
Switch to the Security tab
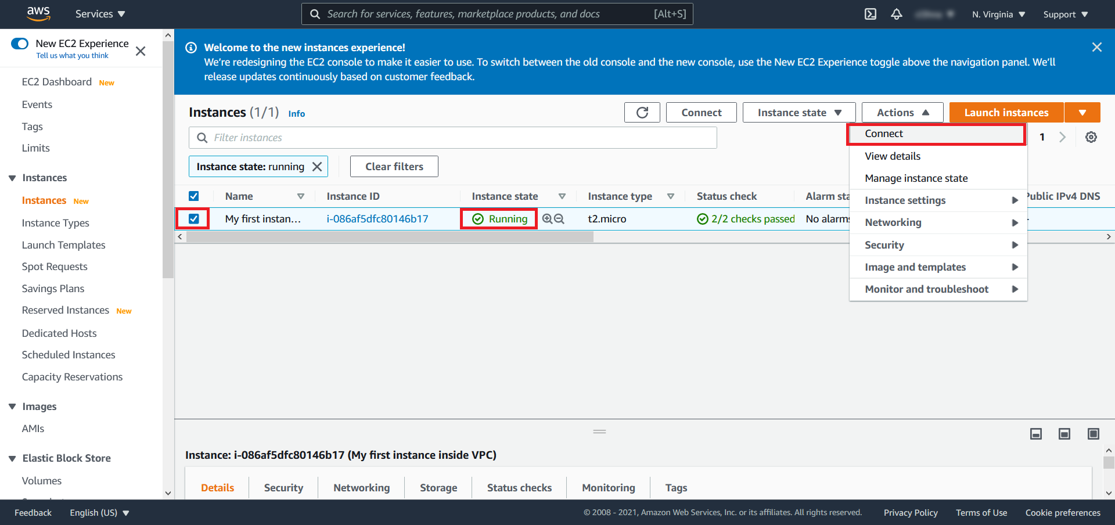pyautogui.click(x=283, y=488)
